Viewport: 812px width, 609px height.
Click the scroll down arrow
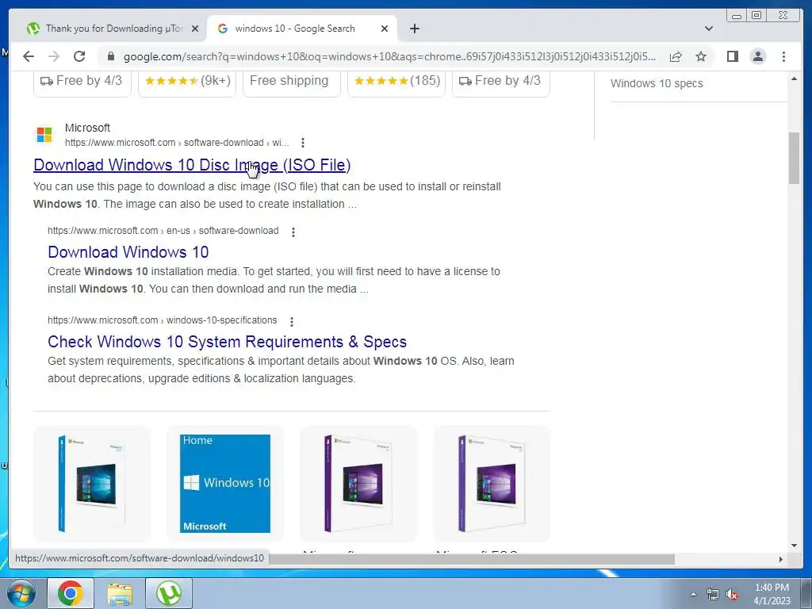(x=794, y=545)
